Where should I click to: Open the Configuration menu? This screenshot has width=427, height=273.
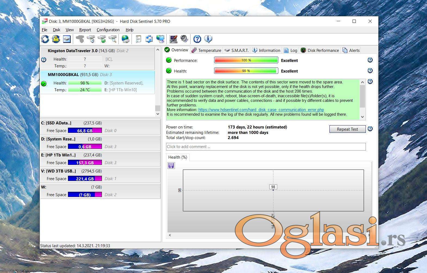coord(108,30)
